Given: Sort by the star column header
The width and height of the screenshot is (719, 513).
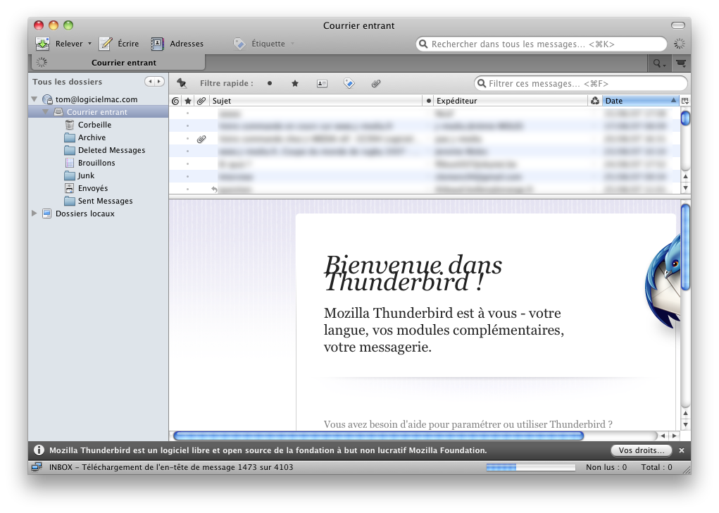Looking at the screenshot, I should (x=188, y=101).
